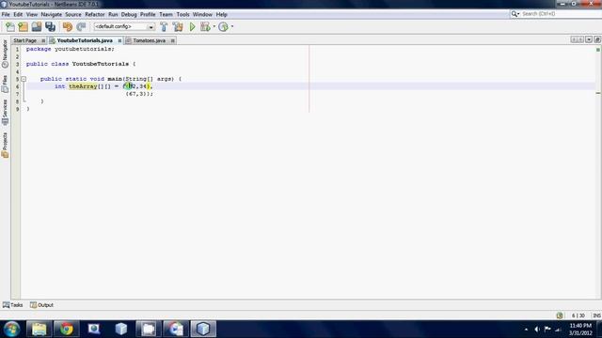The image size is (602, 338).
Task: Open the search magnifier options dropdown
Action: [x=515, y=14]
